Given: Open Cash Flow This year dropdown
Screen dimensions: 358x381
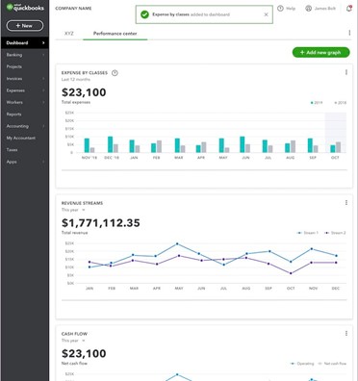Looking at the screenshot, I should (x=73, y=341).
